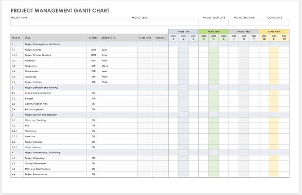This screenshot has height=195, width=302.
Task: Select assignee Allen cell
Action: coord(119,71)
